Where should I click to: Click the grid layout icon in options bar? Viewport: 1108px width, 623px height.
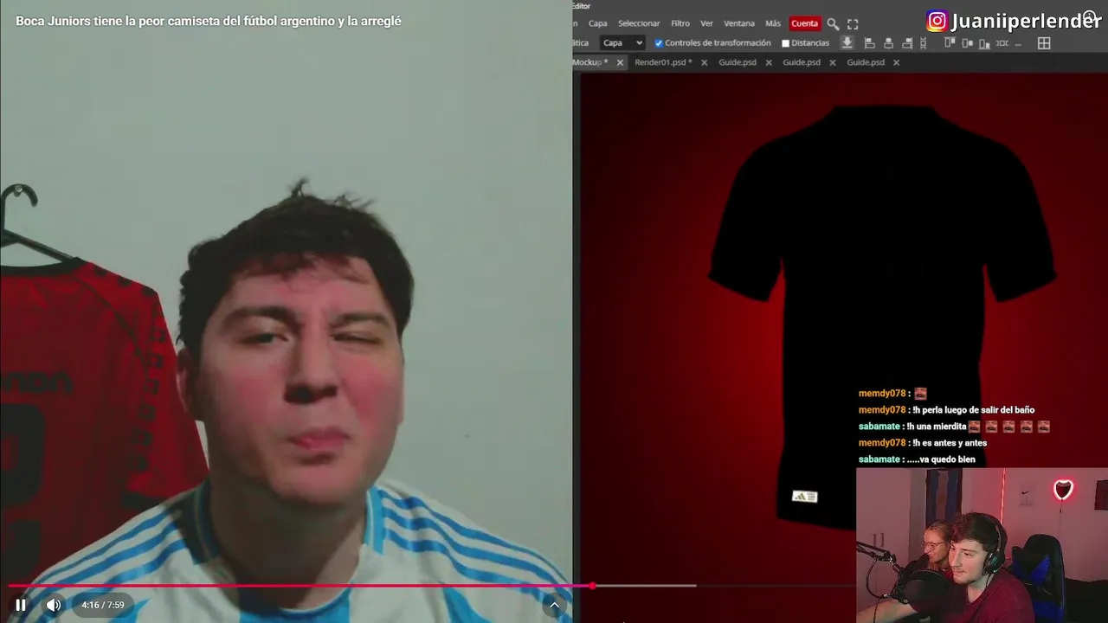(x=1044, y=43)
